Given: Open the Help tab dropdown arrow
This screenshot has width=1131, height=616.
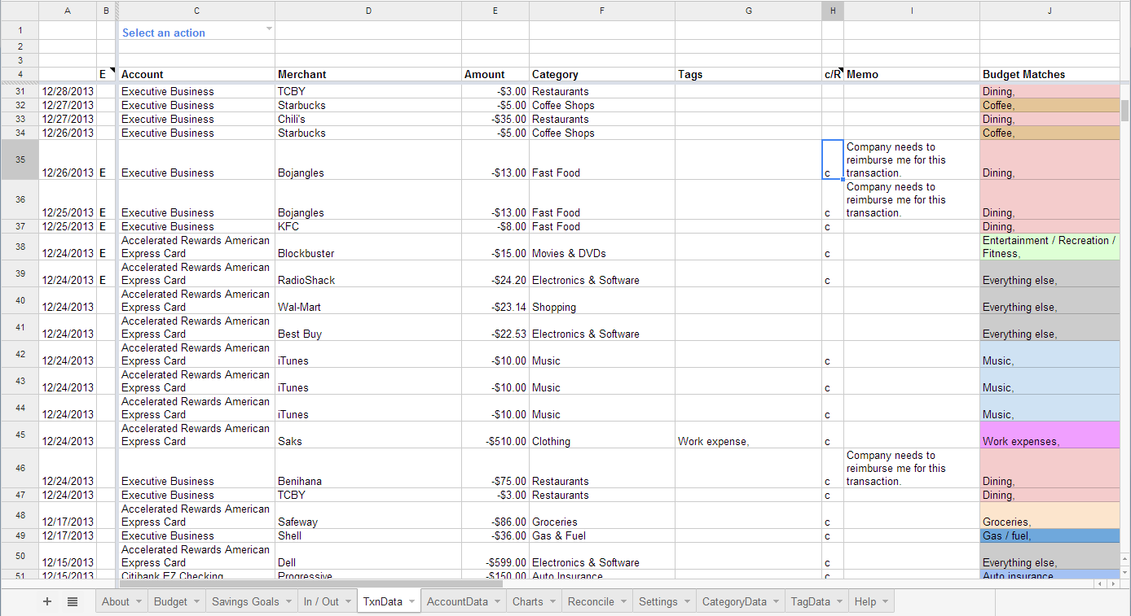Looking at the screenshot, I should pyautogui.click(x=885, y=602).
